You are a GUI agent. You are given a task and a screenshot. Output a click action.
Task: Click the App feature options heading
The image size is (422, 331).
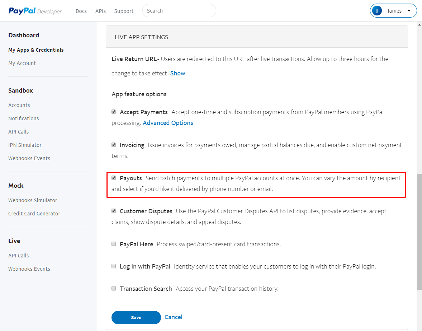(139, 94)
